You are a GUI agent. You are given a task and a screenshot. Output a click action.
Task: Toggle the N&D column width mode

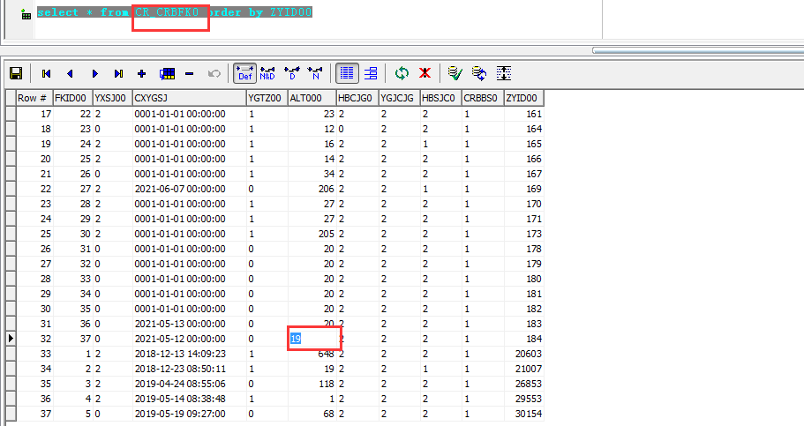click(x=267, y=73)
